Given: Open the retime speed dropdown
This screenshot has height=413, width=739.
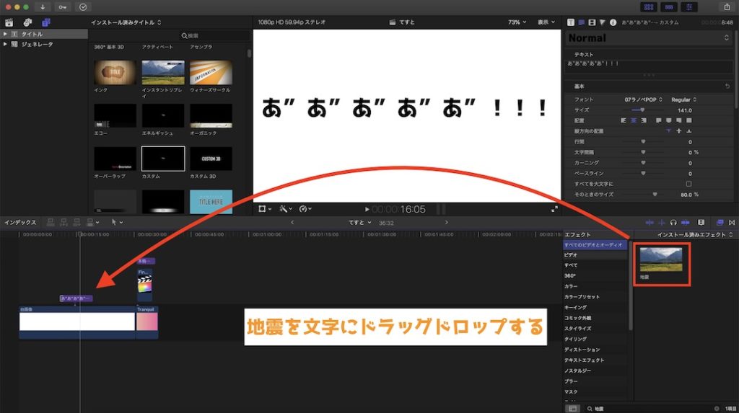Looking at the screenshot, I should [x=305, y=208].
